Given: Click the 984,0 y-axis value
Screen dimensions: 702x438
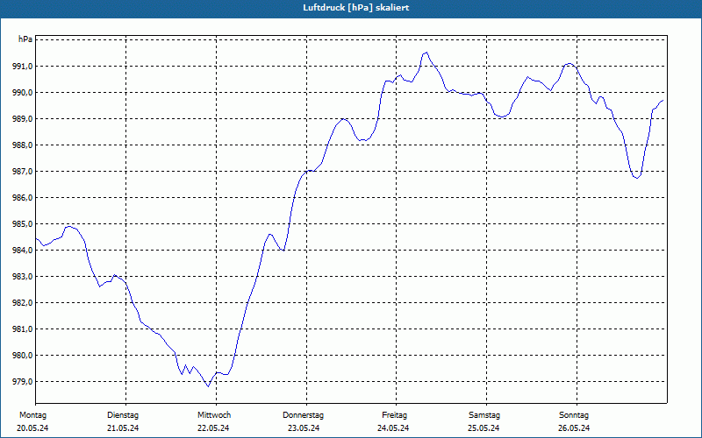Looking at the screenshot, I should (21, 251).
